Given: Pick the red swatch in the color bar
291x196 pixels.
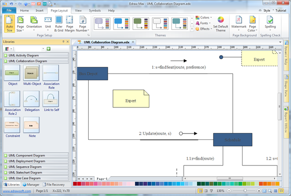Looking at the screenshot, I should [75, 184].
